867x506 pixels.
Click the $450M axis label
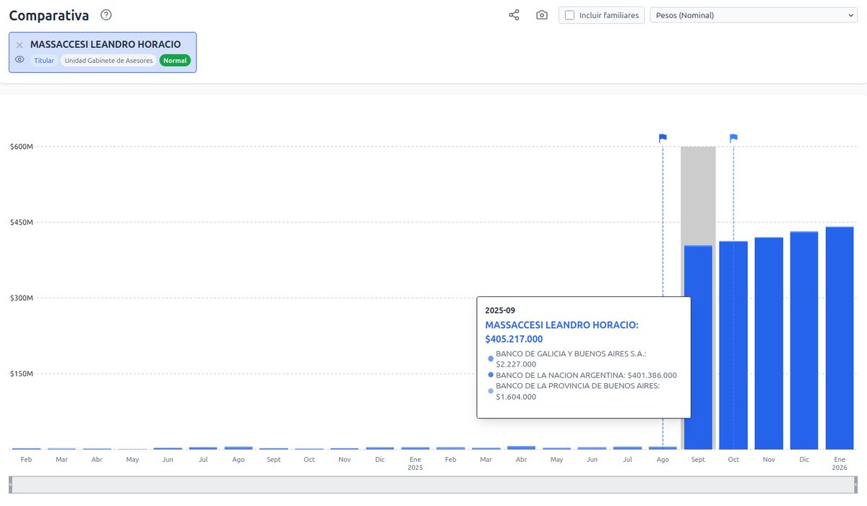click(22, 223)
